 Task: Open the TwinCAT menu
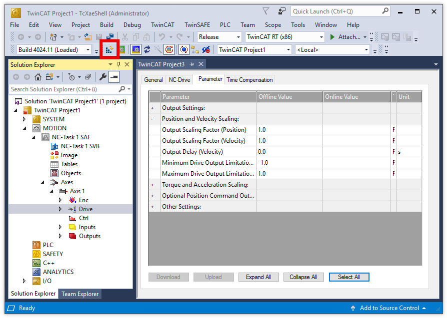[x=162, y=25]
